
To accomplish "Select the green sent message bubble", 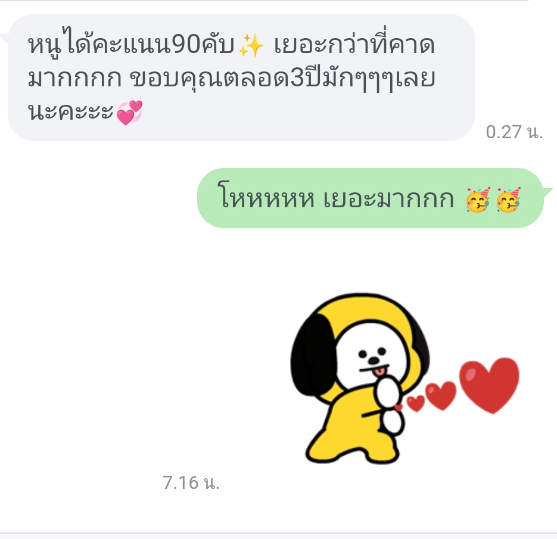I will pyautogui.click(x=371, y=198).
